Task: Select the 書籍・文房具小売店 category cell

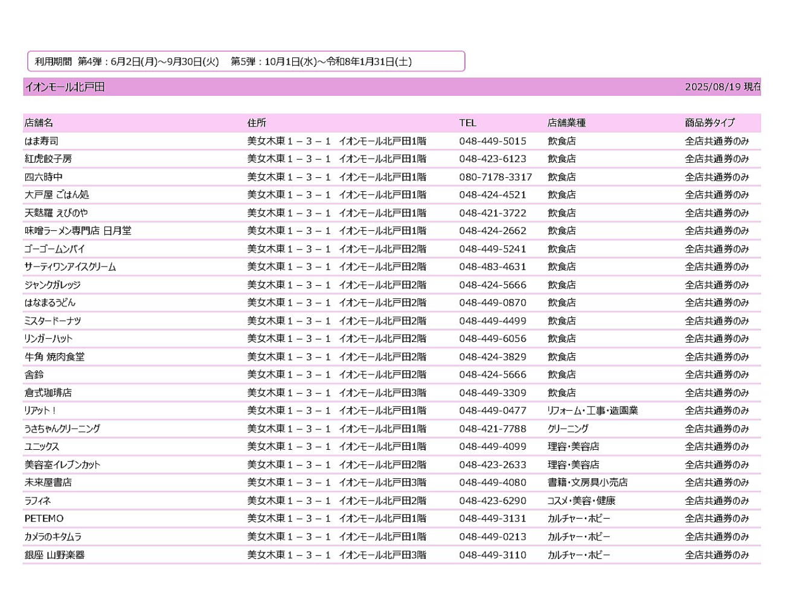Action: pyautogui.click(x=587, y=482)
